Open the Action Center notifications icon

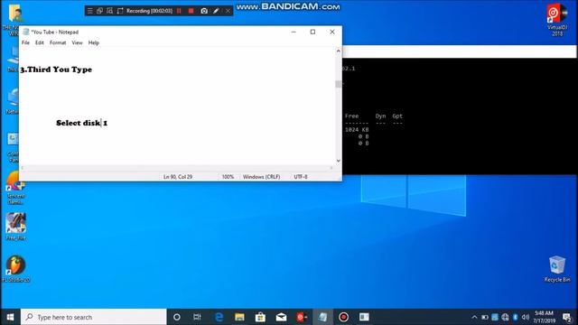tap(567, 317)
